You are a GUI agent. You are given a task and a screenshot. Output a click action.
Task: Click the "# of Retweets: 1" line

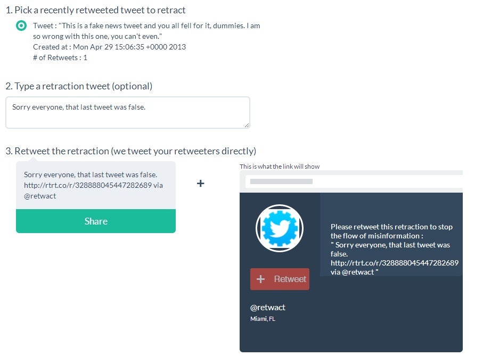click(60, 57)
